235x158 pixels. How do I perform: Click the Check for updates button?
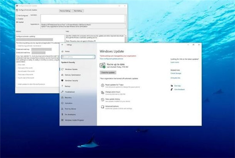coord(108,72)
